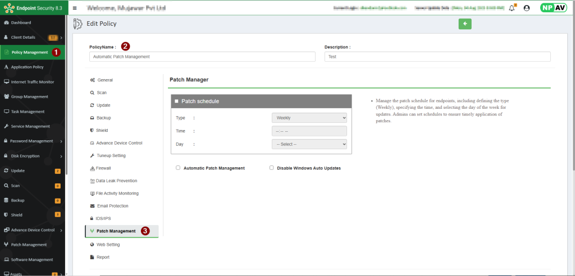Open Internet Traffic Monitor page
Screen dimensions: 575x276
32,82
